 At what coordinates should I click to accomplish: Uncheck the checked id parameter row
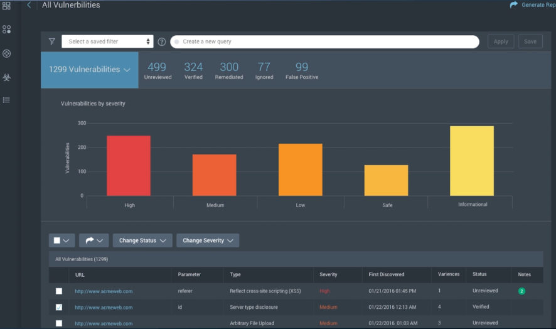59,308
